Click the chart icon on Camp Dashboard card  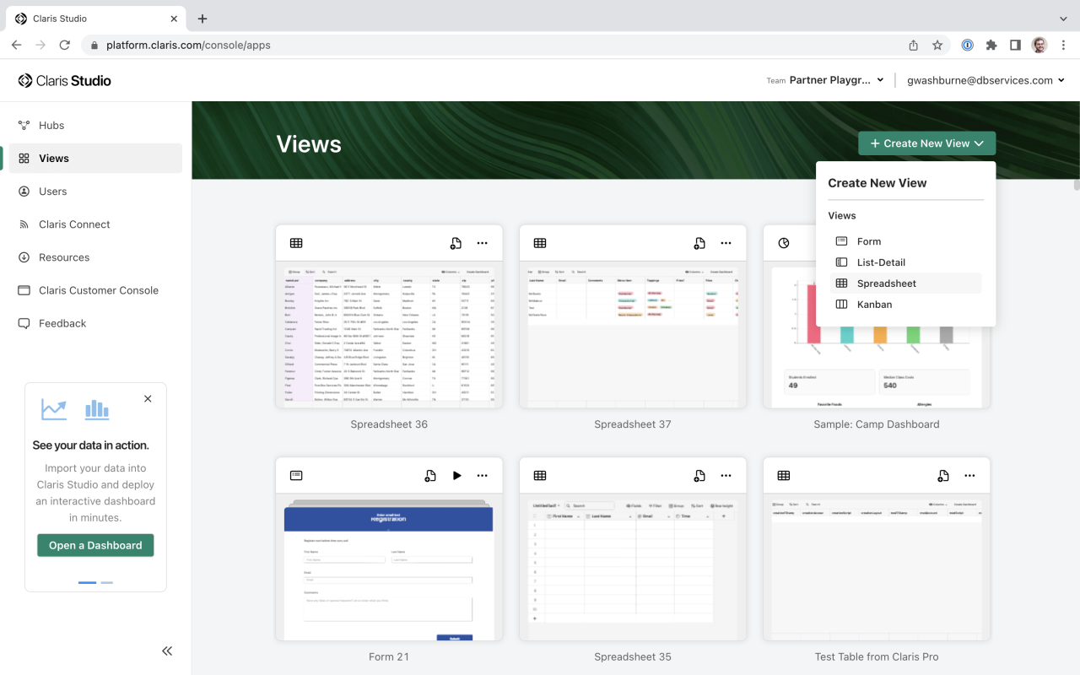[x=784, y=243]
